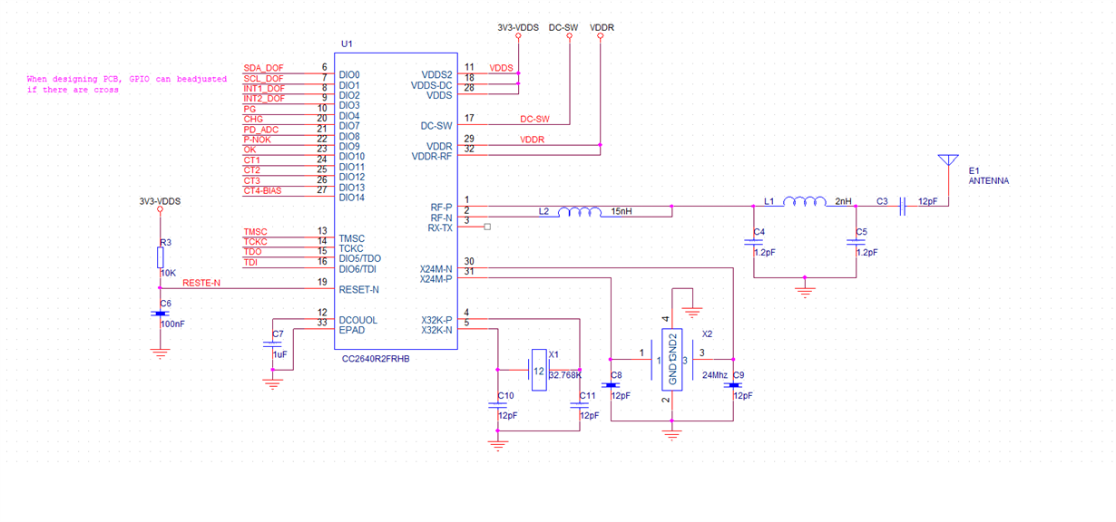Select capacitor C8 symbol
The image size is (1116, 522).
click(612, 385)
